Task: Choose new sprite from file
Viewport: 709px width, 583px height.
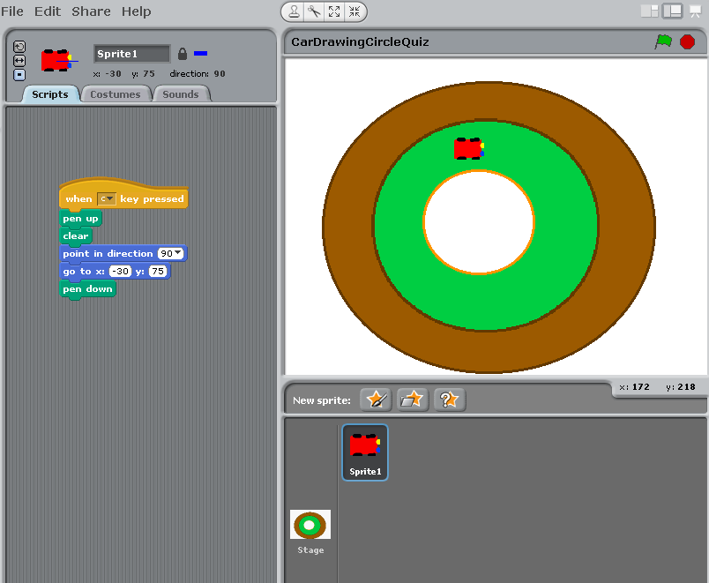Action: pyautogui.click(x=413, y=400)
